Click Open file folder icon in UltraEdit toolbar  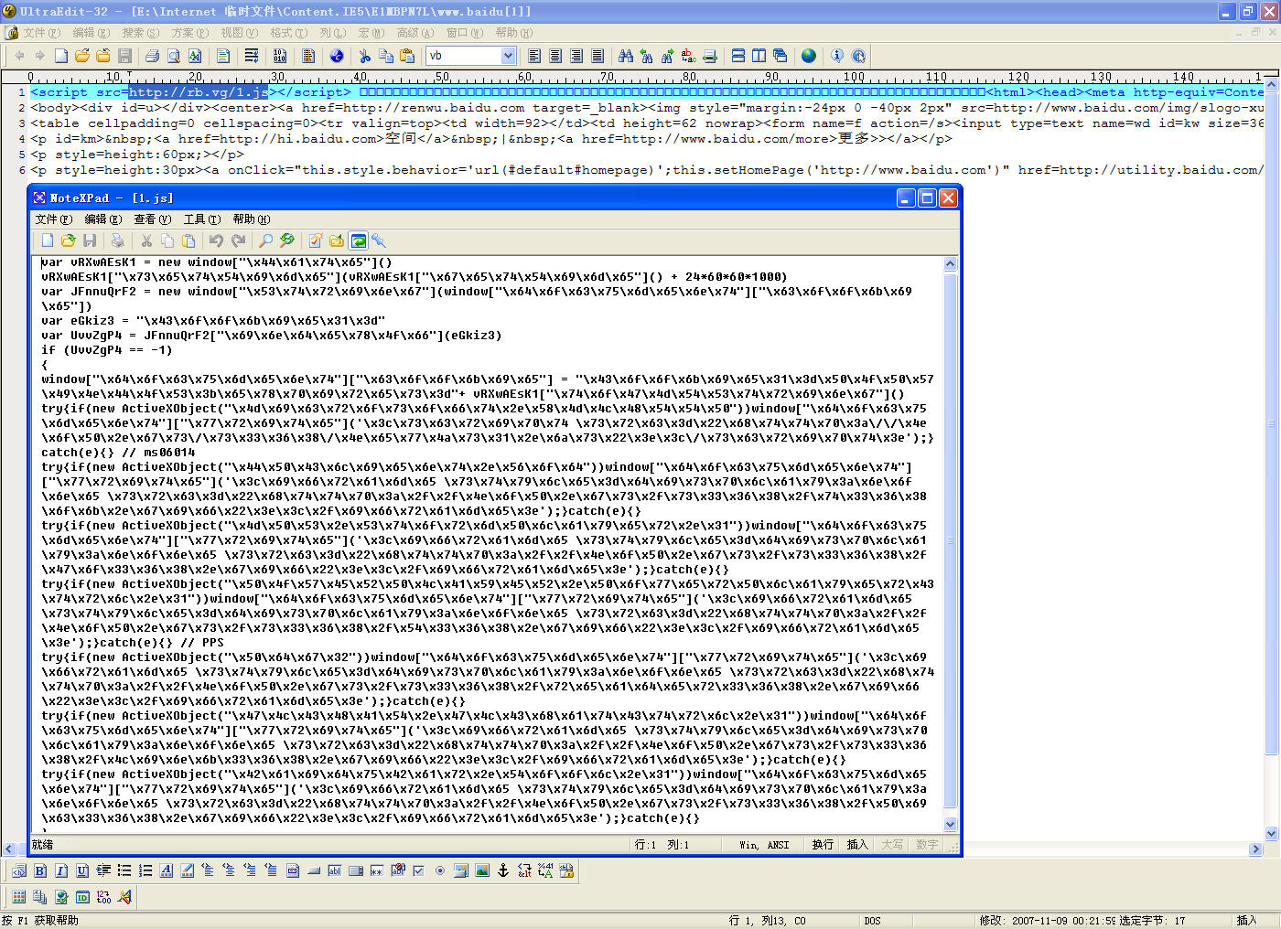[x=82, y=56]
